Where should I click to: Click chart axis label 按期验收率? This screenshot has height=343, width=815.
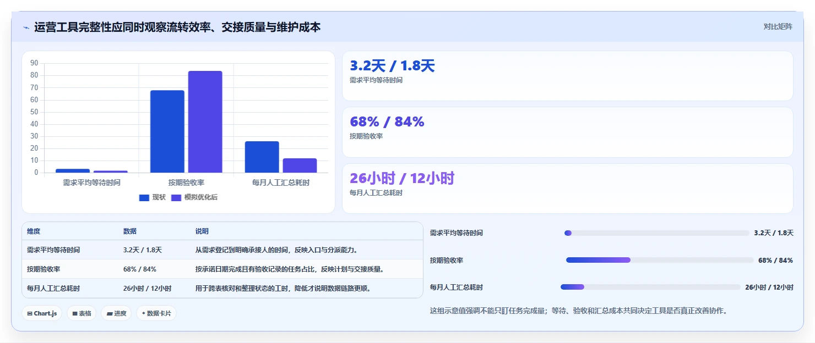pos(186,182)
